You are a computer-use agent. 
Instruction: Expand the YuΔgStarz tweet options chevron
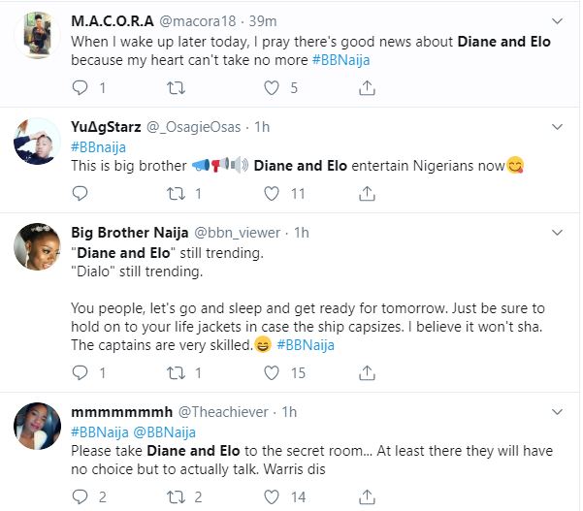click(557, 126)
